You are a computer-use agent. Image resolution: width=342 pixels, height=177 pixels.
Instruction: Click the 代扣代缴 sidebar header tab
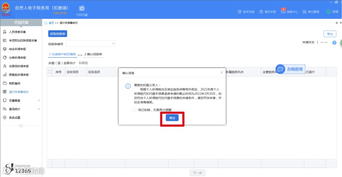[x=21, y=22]
